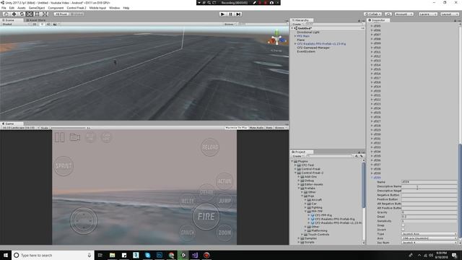This screenshot has width=462, height=260.
Task: Toggle Mute Audio in Game view
Action: coord(256,128)
